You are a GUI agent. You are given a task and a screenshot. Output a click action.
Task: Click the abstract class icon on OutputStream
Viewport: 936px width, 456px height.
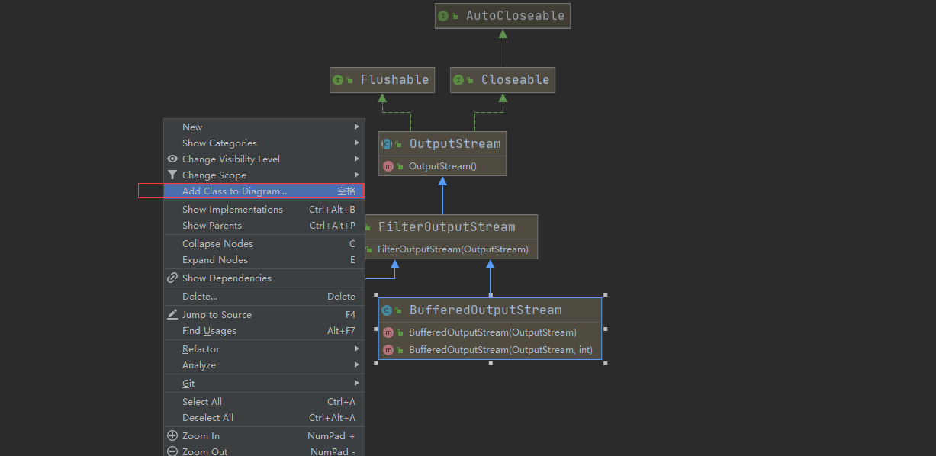click(x=387, y=144)
